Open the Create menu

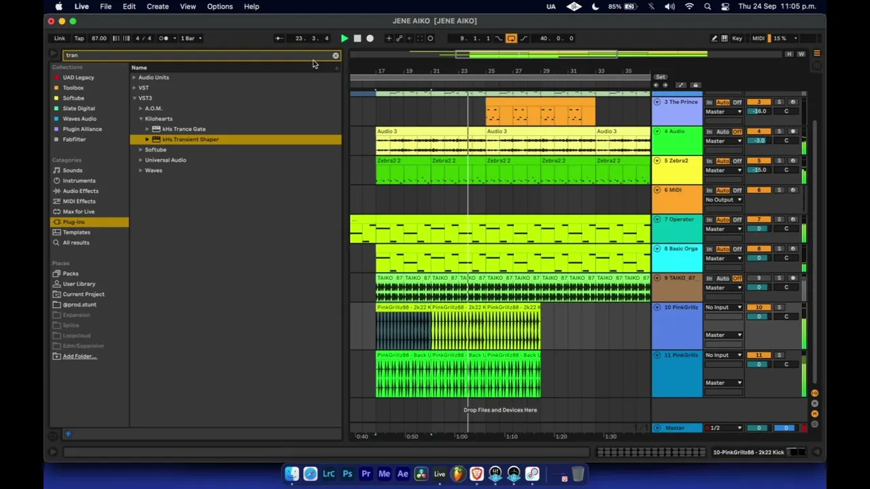click(x=157, y=6)
